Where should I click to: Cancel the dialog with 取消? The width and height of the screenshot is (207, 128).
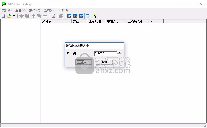[x=104, y=62]
